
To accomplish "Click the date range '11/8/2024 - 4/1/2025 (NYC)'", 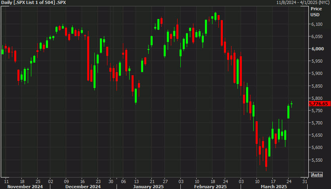I will (x=303, y=2).
